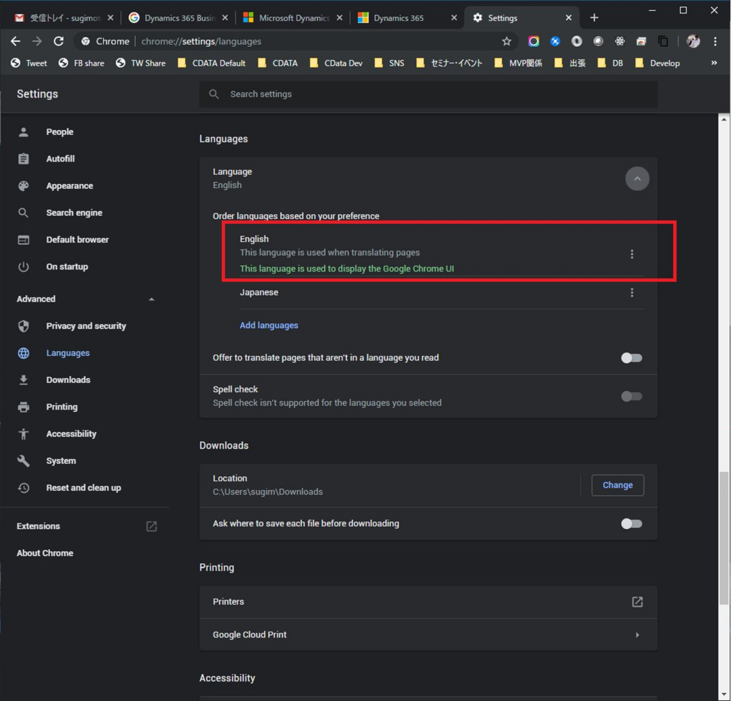Click the Autofill clipboard icon
This screenshot has height=701, width=731.
[23, 158]
